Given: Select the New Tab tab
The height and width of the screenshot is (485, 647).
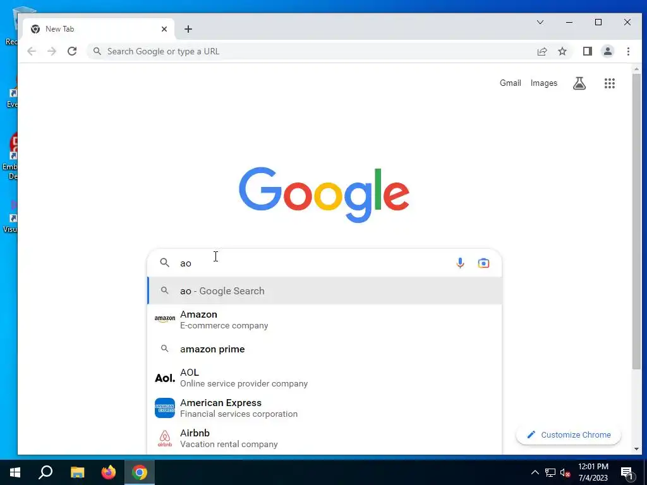Looking at the screenshot, I should pyautogui.click(x=99, y=29).
